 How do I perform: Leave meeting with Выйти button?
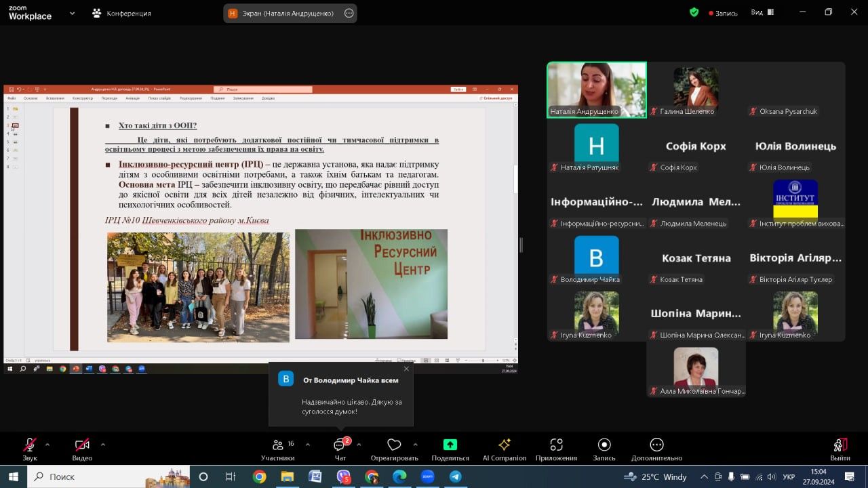[x=840, y=449]
